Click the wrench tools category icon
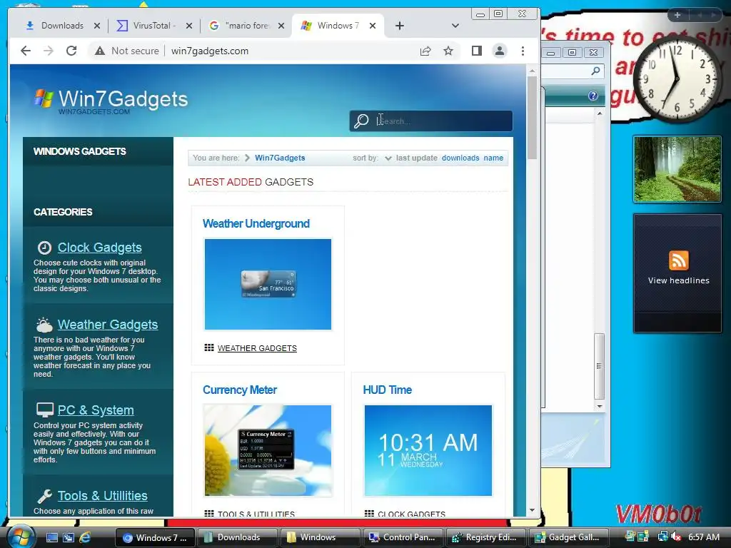Viewport: 731px width, 548px height. (44, 497)
